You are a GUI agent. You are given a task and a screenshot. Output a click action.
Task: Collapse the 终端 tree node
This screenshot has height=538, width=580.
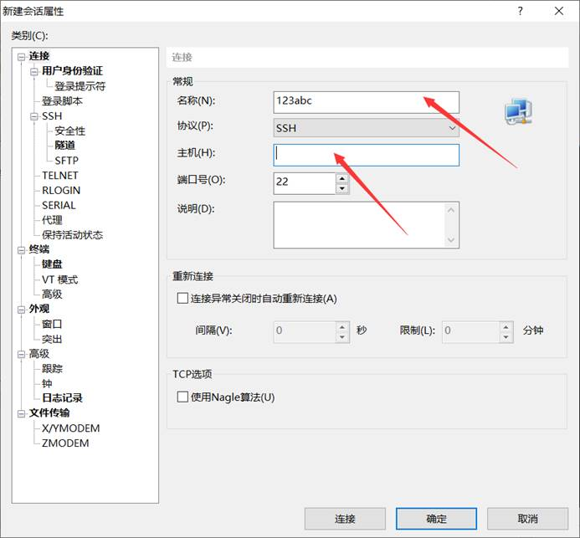(x=21, y=250)
